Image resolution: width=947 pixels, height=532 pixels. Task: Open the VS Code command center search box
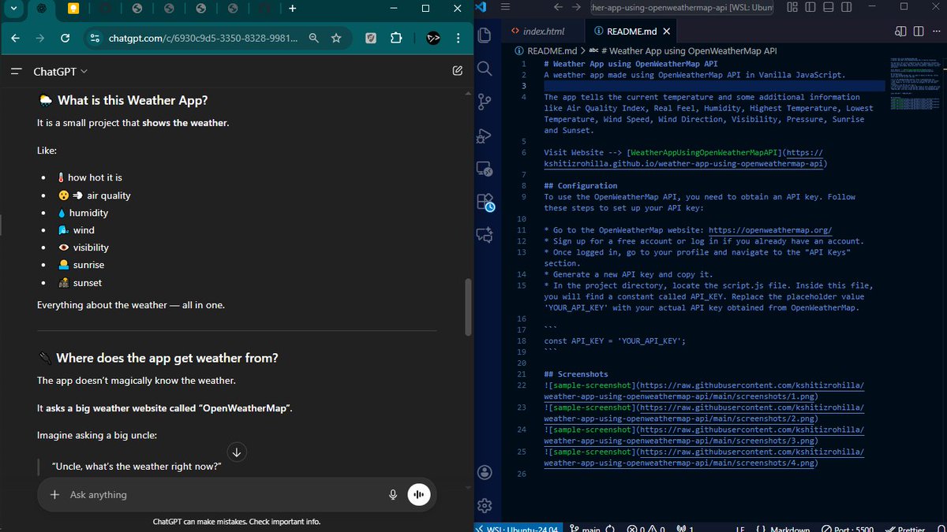point(682,7)
